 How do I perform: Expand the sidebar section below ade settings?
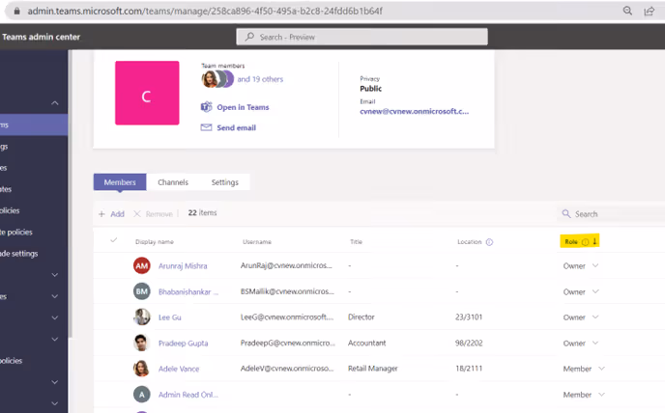coord(55,275)
